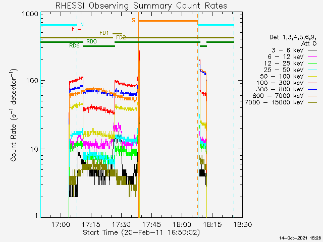
Task: Click the 'RD6' flag label
Action: click(74, 46)
